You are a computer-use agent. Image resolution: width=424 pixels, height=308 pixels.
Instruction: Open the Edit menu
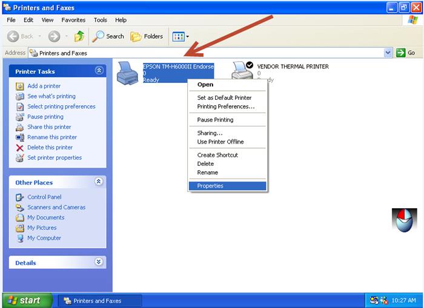point(28,20)
